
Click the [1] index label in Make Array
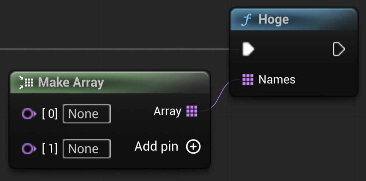[x=50, y=149]
